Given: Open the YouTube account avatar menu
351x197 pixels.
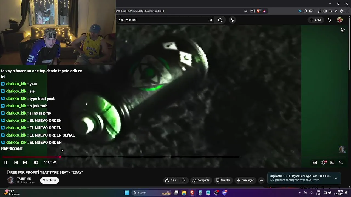Looking at the screenshot, I should click(340, 20).
